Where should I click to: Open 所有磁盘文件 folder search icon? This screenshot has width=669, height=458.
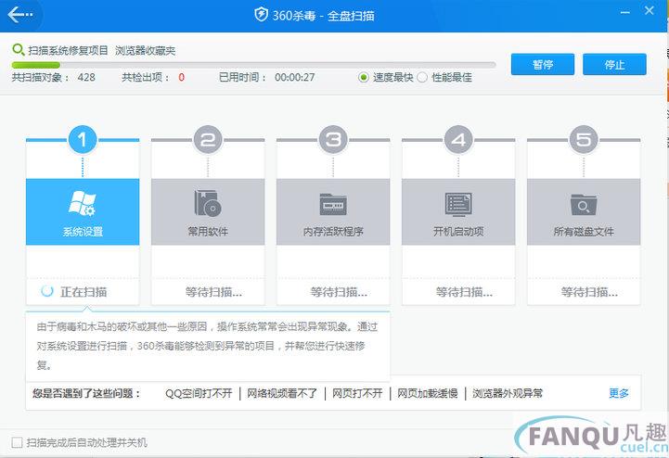(584, 205)
